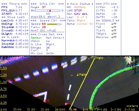139x111 pixels.
Task: Click the yellow Speed progress bar
Action: click(54, 24)
